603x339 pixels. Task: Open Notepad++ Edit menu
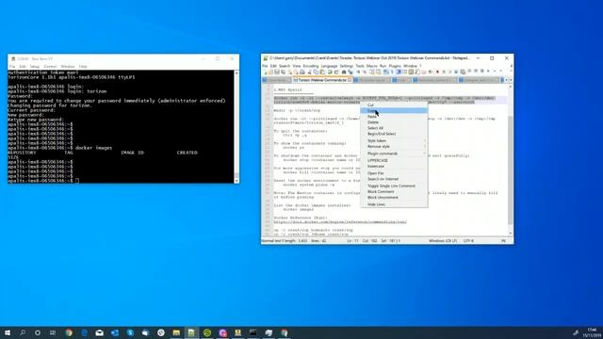[273, 66]
